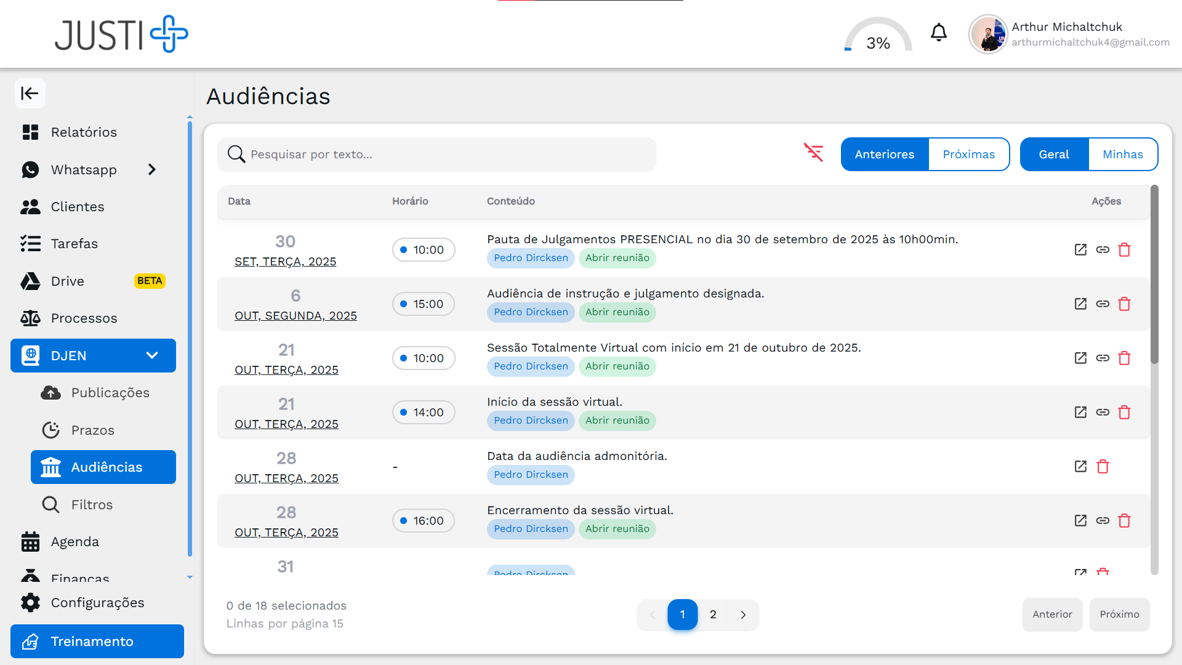Screen dimensions: 1182x665
Task: Click the Treinamento button
Action: point(97,642)
